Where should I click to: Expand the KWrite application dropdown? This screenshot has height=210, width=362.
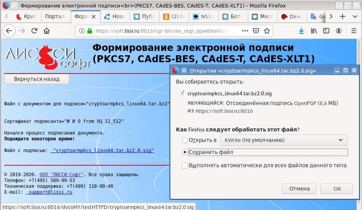point(284,140)
